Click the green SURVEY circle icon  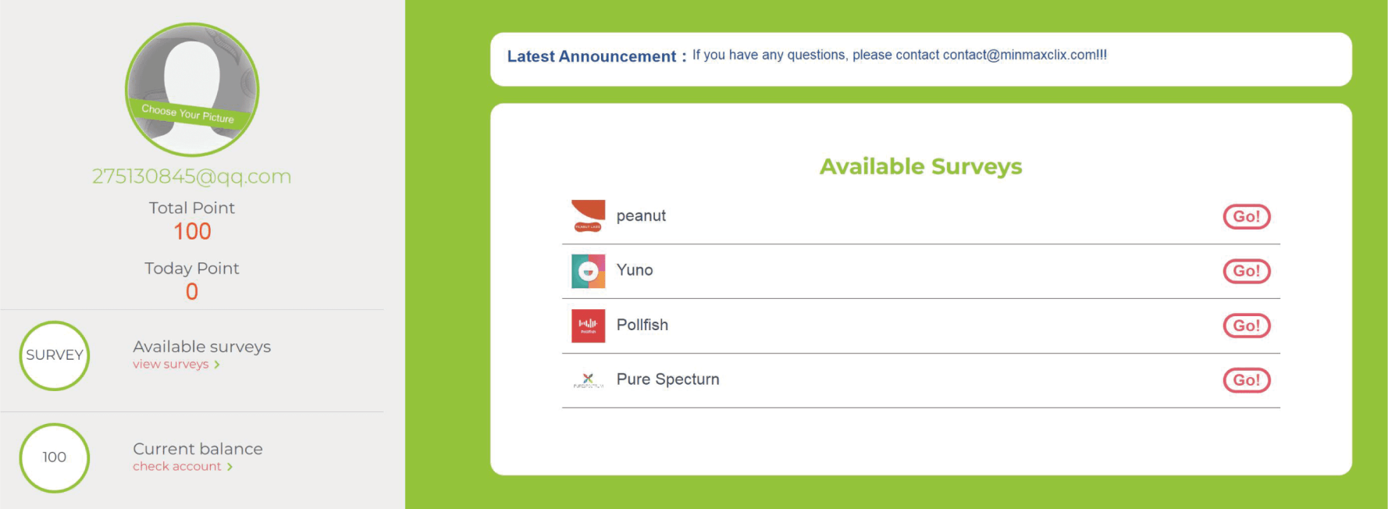(x=55, y=355)
